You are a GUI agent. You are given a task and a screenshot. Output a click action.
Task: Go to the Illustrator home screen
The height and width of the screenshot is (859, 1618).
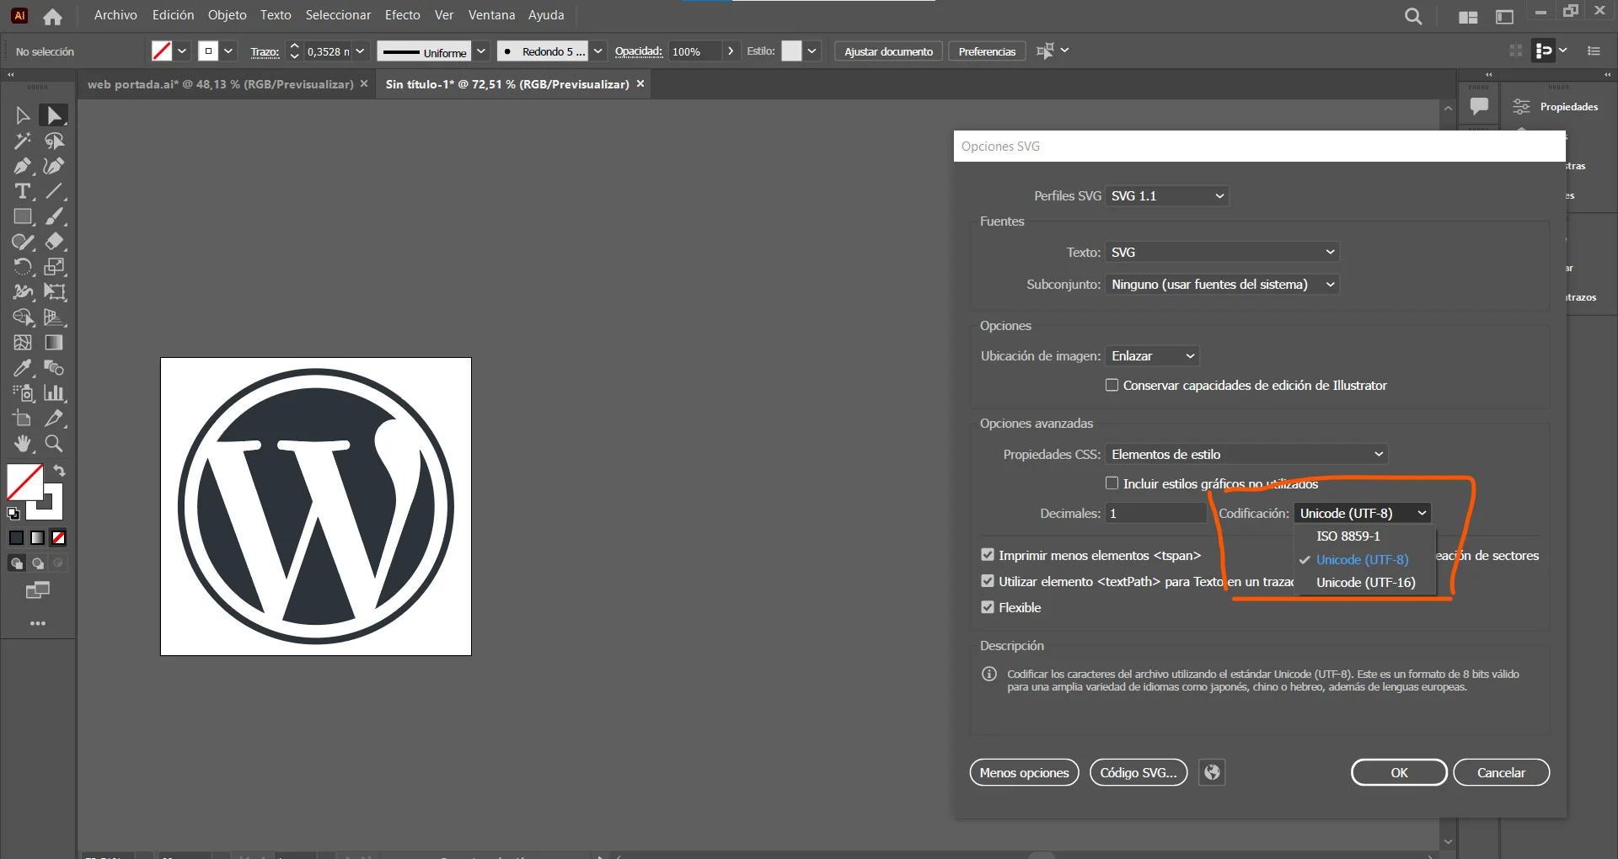pos(52,16)
